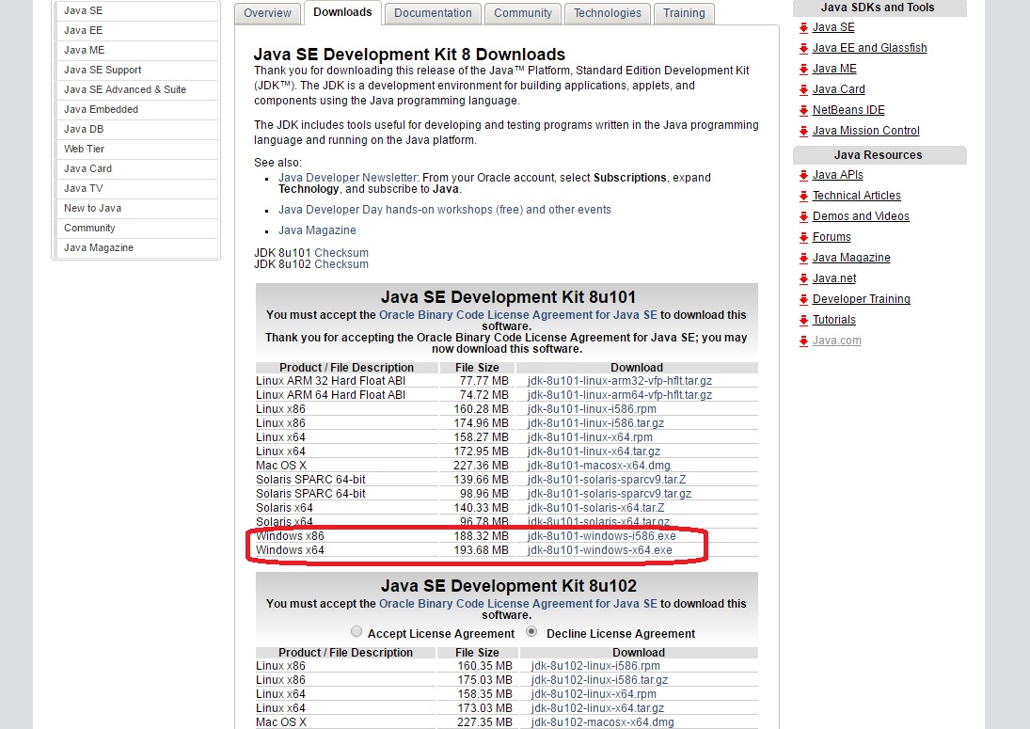Click red arrow icon beside Java APIs

(x=803, y=175)
